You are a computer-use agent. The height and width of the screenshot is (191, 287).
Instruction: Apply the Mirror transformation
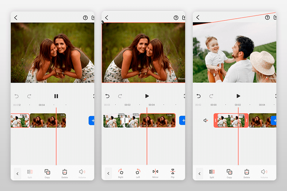(155, 173)
